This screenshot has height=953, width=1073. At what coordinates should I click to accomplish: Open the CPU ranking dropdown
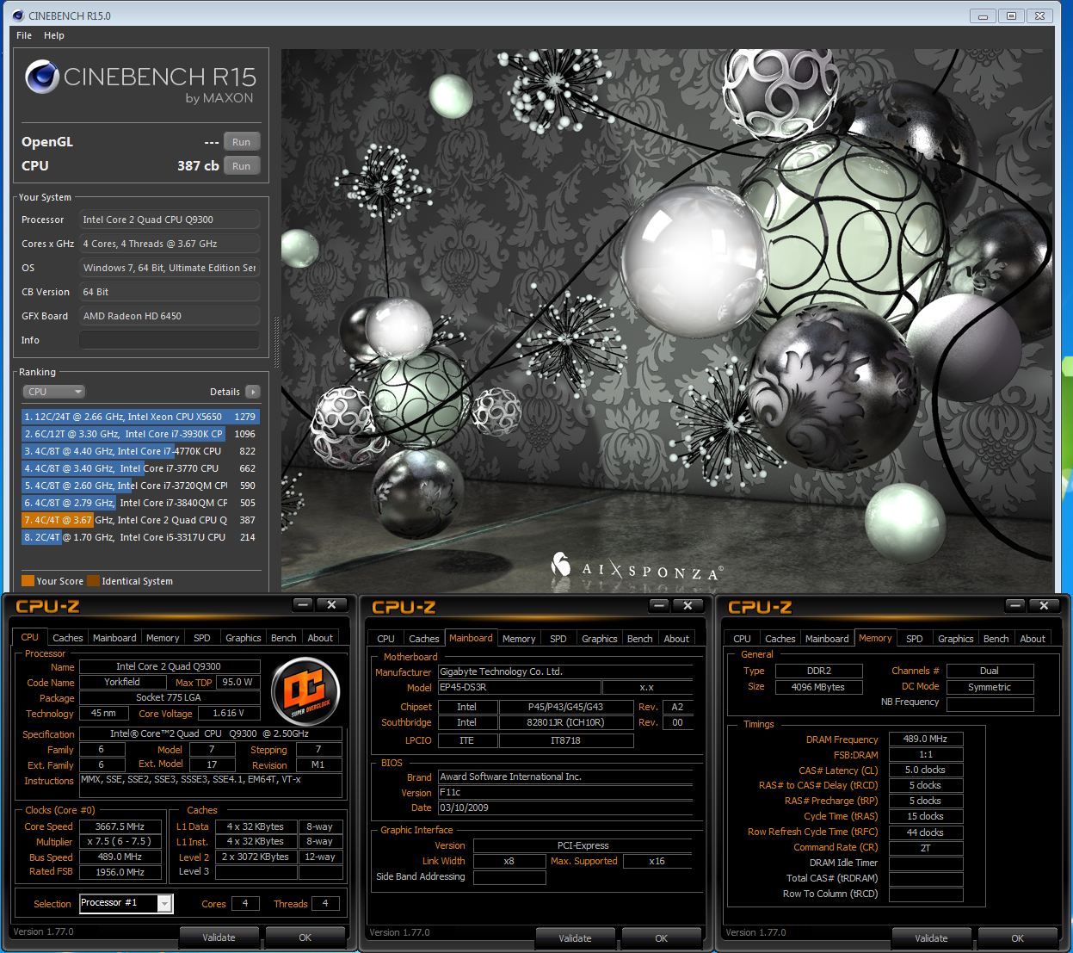pos(53,392)
